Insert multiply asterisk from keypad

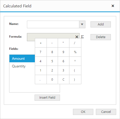pyautogui.click(x=64, y=43)
